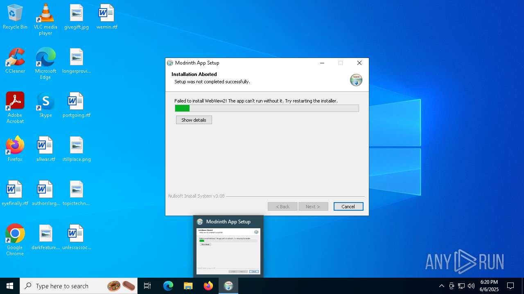Open Microsoft Edge desktop shortcut
Viewport: 524px width, 294px height.
click(45, 64)
